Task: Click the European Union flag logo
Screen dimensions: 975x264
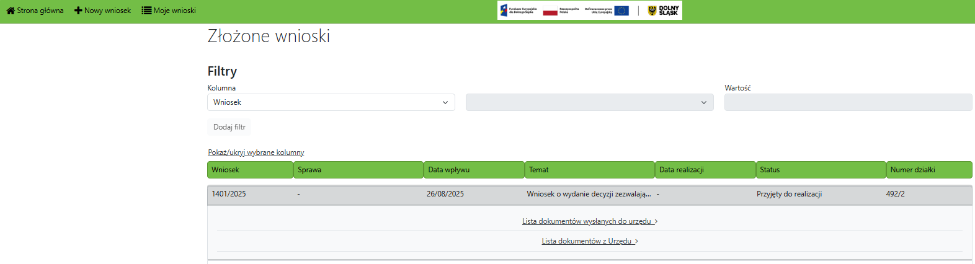Action: (621, 11)
